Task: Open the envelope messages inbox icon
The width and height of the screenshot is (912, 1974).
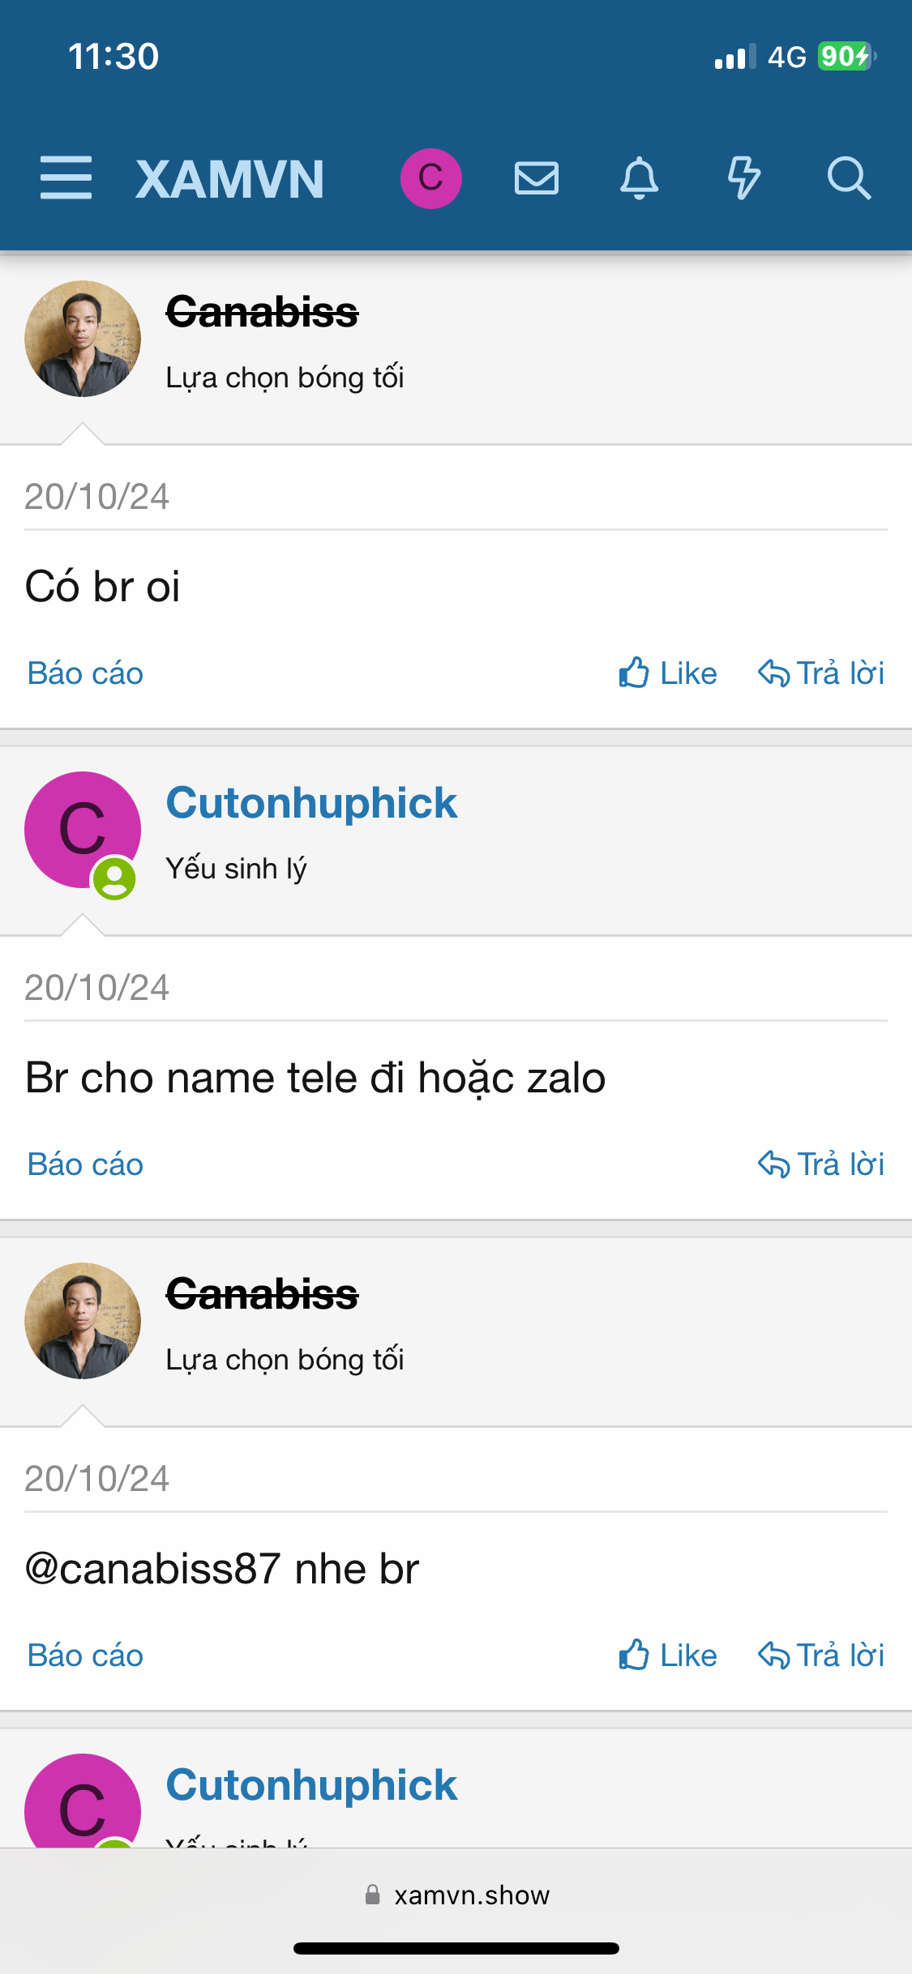Action: tap(536, 178)
